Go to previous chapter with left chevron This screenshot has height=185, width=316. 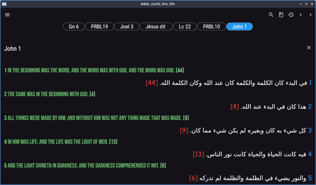pyautogui.click(x=301, y=15)
